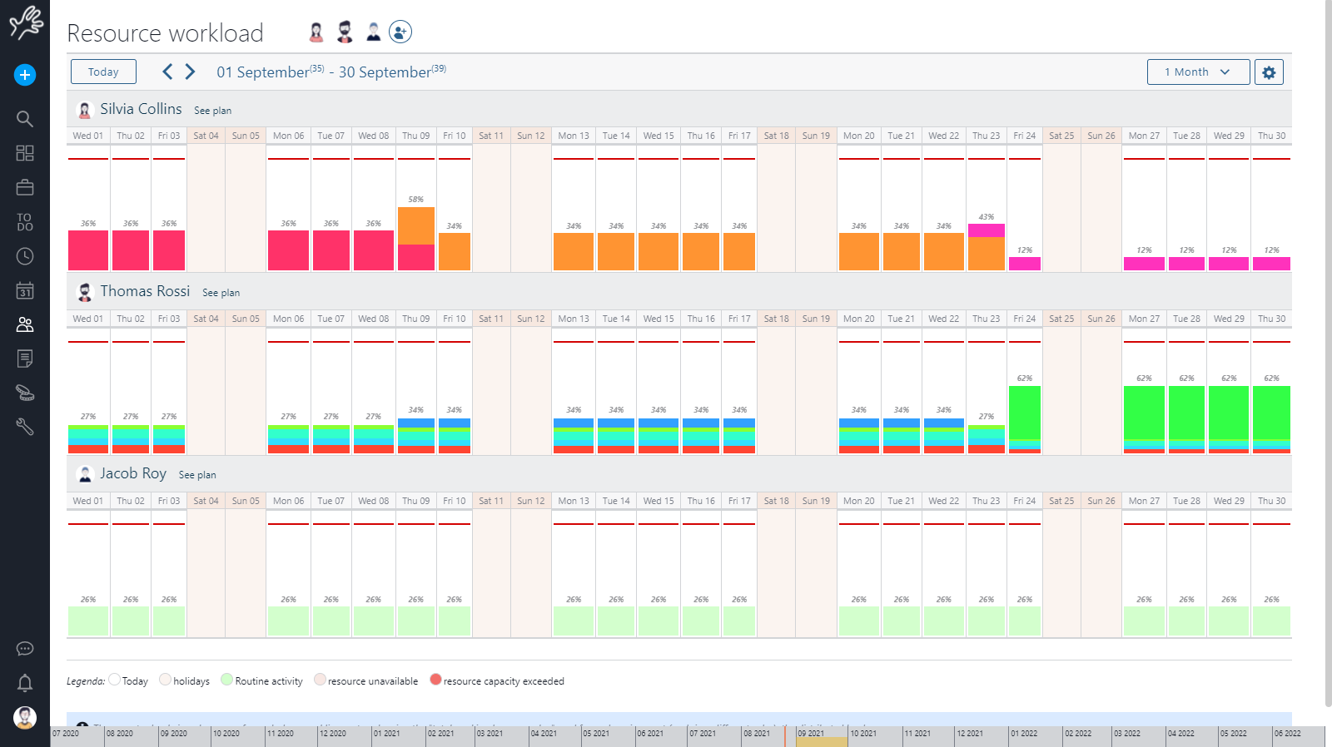The width and height of the screenshot is (1332, 747).
Task: Open the timesheet clock icon
Action: (x=25, y=256)
